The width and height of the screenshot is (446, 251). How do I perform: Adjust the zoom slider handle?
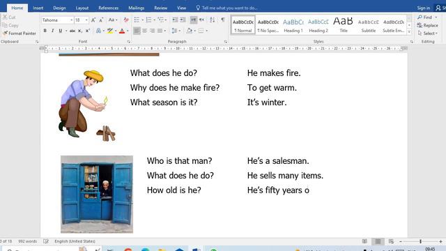tap(420, 241)
